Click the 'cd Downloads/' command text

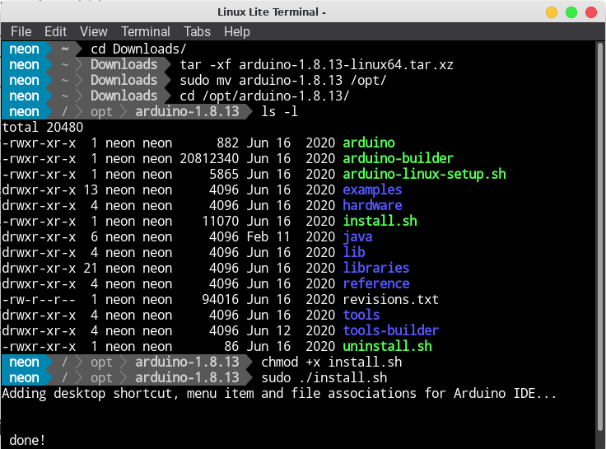coord(138,49)
